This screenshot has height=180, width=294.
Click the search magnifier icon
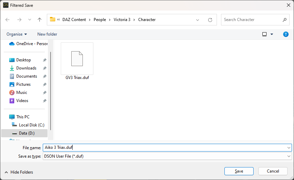(x=284, y=20)
